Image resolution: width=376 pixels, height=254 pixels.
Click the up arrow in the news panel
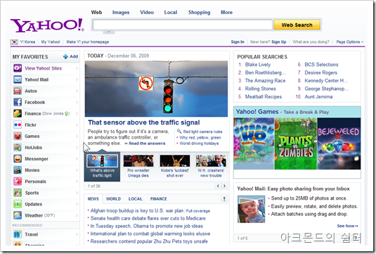(x=224, y=199)
